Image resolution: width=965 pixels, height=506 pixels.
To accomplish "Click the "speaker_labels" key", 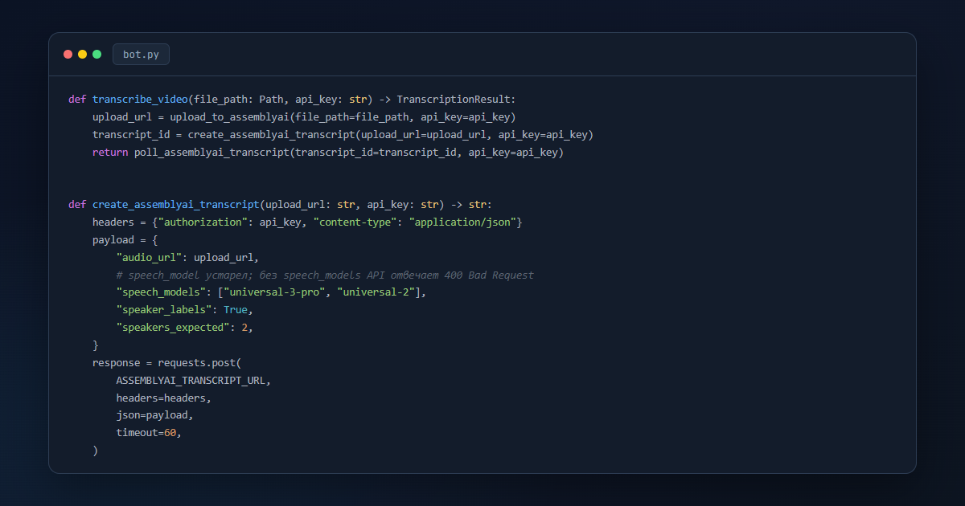I will (164, 310).
